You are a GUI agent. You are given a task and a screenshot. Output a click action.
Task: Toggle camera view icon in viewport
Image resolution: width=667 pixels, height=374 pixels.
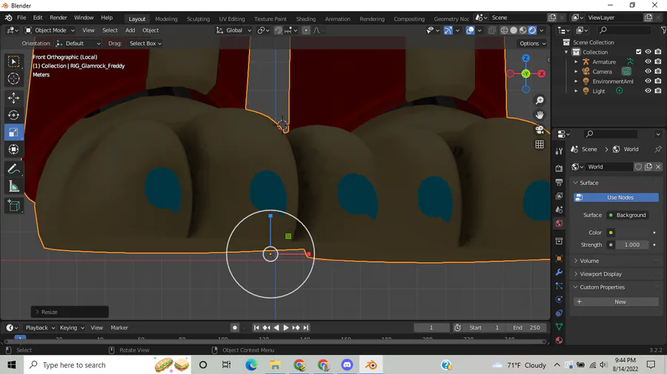[540, 130]
